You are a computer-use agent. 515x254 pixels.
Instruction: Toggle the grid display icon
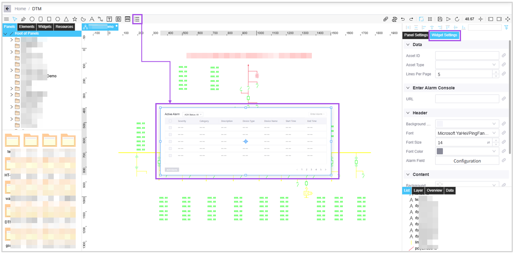click(x=430, y=19)
